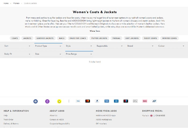This screenshot has width=188, height=128.
Task: Expand the Product Type filter
Action: point(48,46)
